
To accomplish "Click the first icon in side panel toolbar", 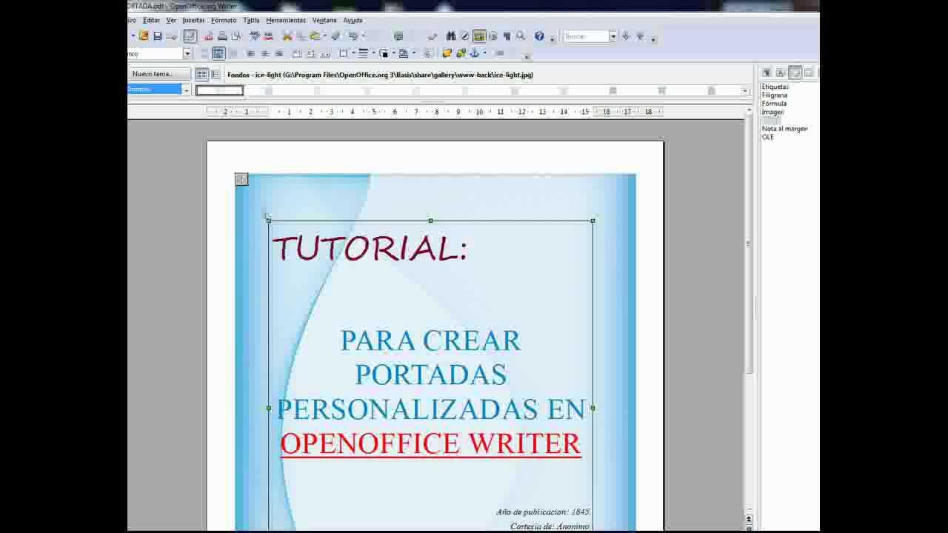I will [767, 73].
